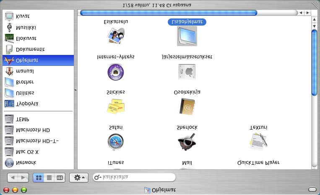The height and width of the screenshot is (195, 320).
Task: Click the iTunes label
Action: tap(116, 163)
